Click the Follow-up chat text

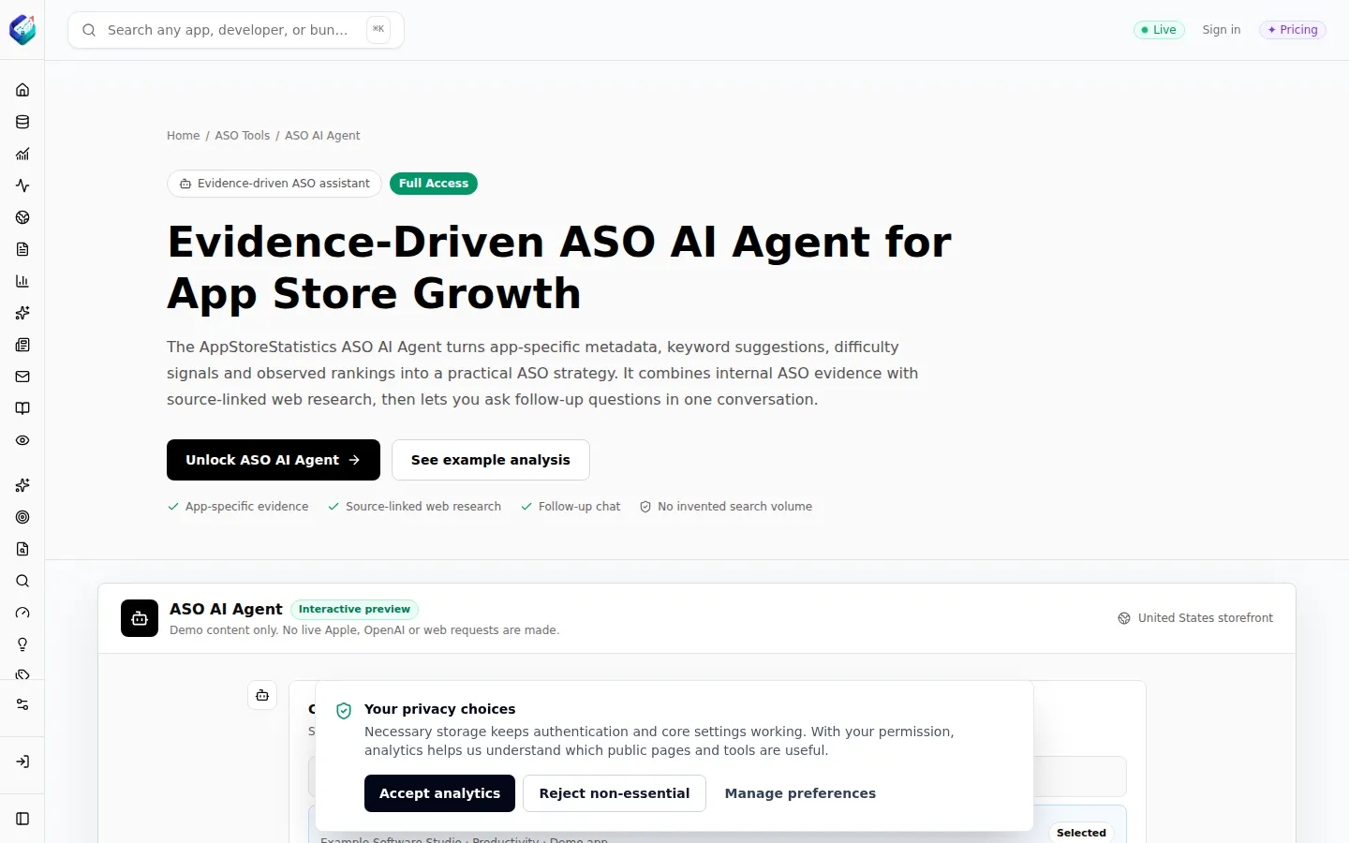579,507
